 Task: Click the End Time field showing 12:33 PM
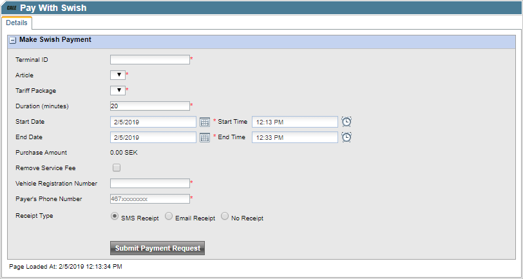[x=295, y=137]
